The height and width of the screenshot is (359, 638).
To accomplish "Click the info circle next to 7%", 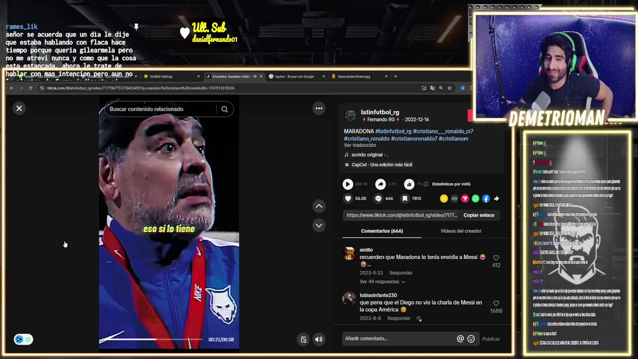I will click(426, 184).
